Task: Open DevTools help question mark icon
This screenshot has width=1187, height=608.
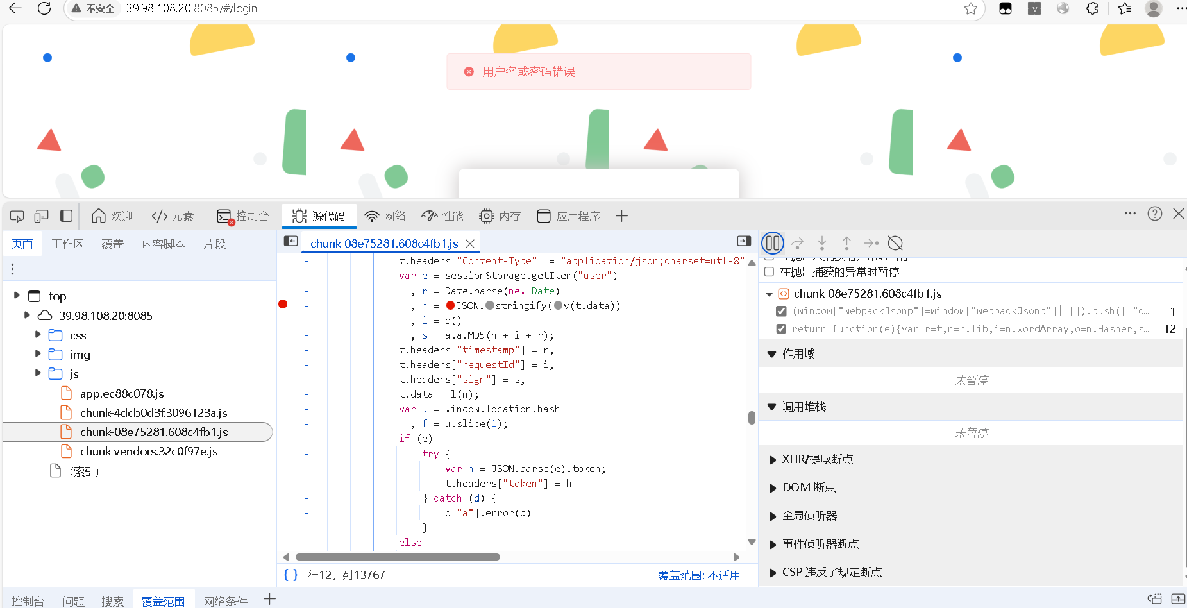Action: click(x=1155, y=214)
